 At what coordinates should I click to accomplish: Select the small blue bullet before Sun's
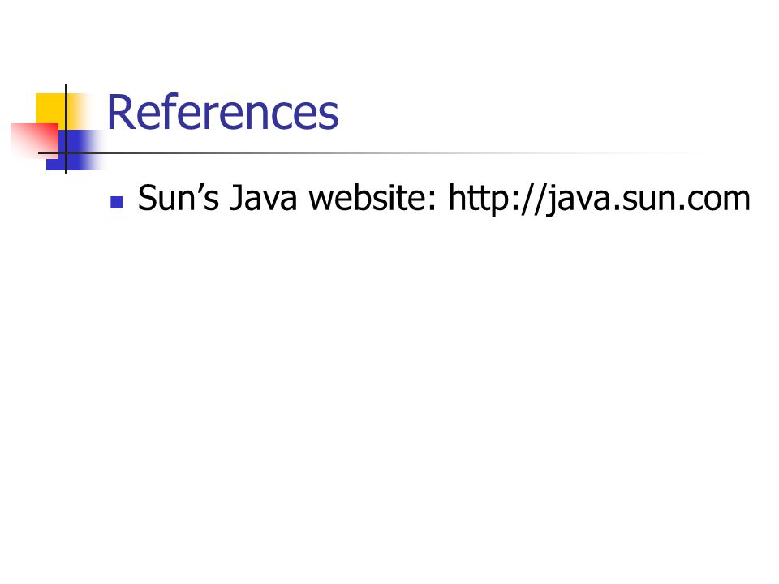click(117, 202)
